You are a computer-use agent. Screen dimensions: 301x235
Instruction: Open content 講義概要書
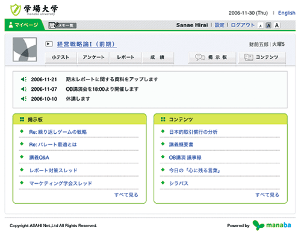[x=181, y=145]
